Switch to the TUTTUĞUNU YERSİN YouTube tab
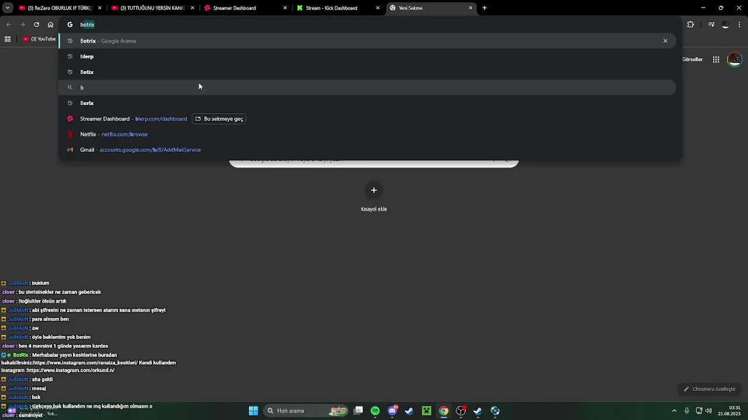This screenshot has height=420, width=748. tap(153, 8)
